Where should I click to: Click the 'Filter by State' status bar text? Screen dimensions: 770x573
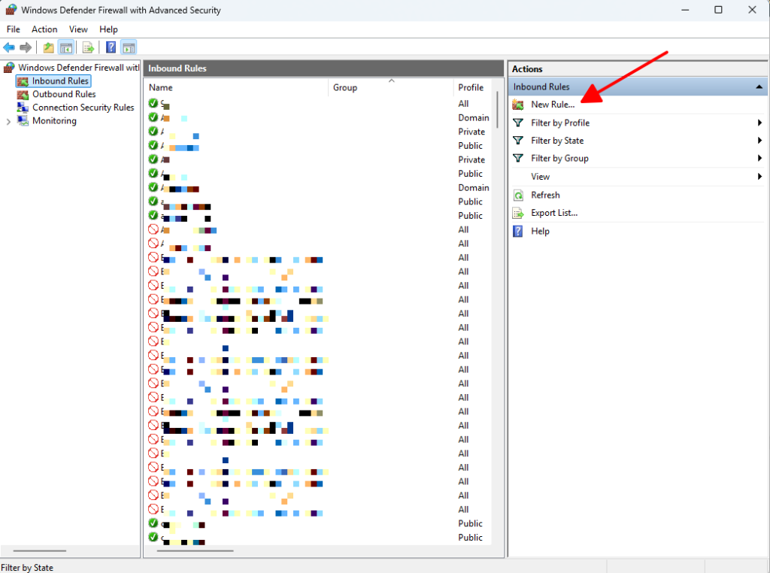coord(27,568)
